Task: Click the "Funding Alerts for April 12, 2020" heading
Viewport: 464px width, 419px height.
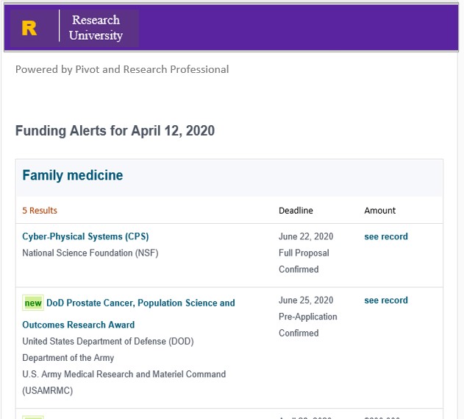Action: pos(115,131)
